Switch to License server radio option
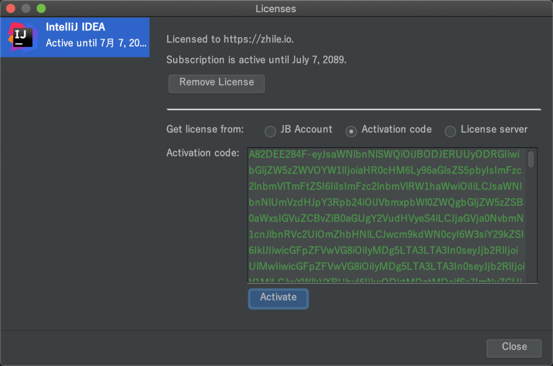 tap(451, 131)
